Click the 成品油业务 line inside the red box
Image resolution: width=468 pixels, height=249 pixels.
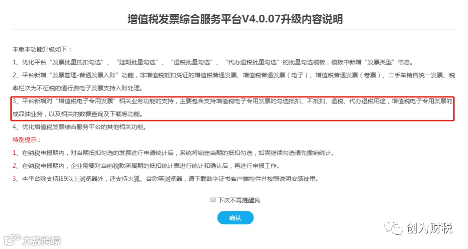tap(78, 114)
